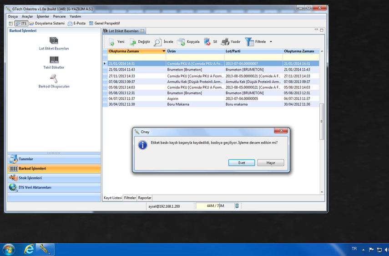
Task: Click the Lot/Parti column header
Action: click(x=253, y=51)
